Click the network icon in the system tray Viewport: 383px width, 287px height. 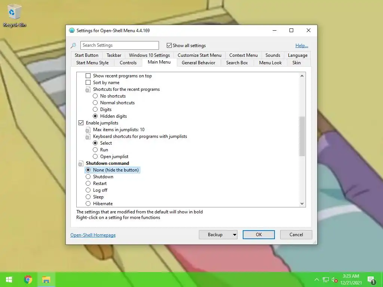(x=326, y=280)
